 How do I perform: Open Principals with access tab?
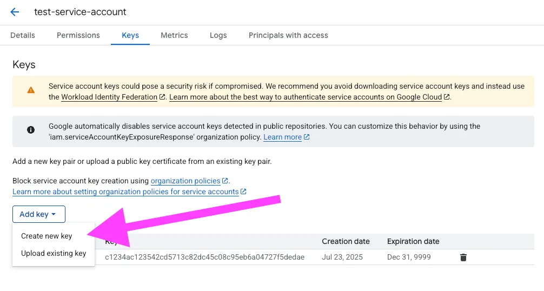[x=288, y=35]
